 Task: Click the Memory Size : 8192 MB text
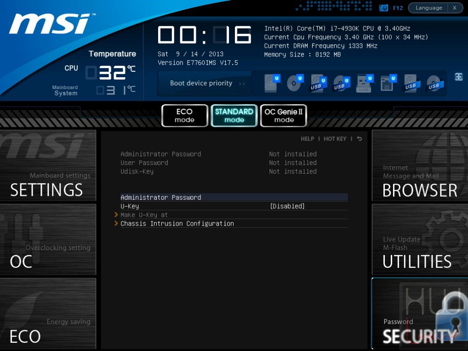click(x=302, y=55)
